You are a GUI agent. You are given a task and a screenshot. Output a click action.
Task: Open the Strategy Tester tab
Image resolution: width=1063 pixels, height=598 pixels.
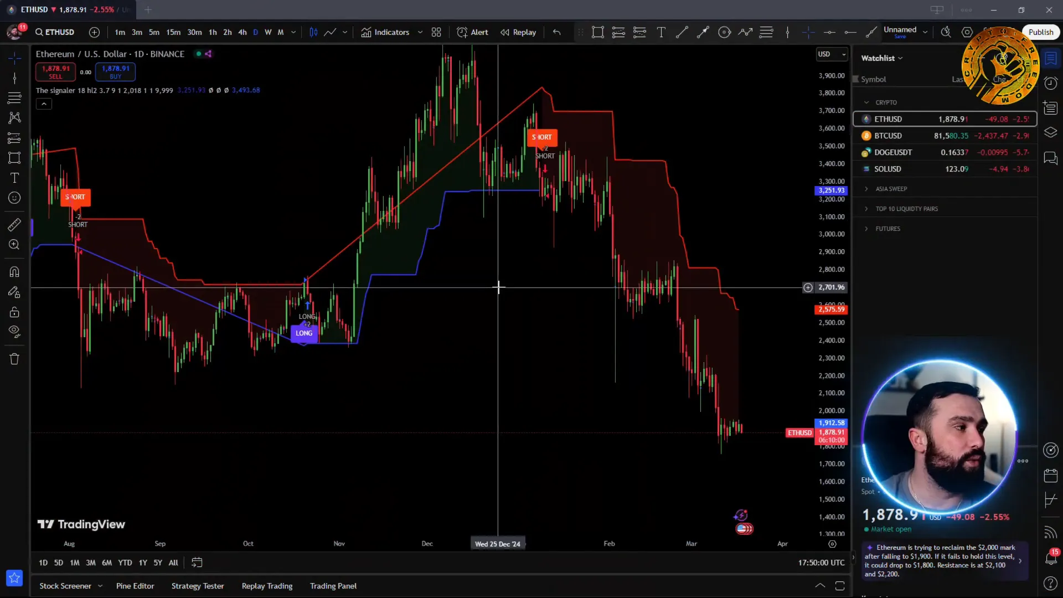[198, 586]
